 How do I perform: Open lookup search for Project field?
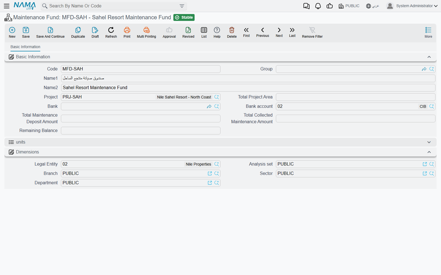tap(217, 97)
